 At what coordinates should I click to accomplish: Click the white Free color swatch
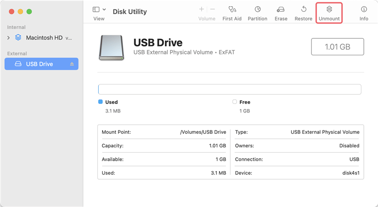tap(234, 102)
